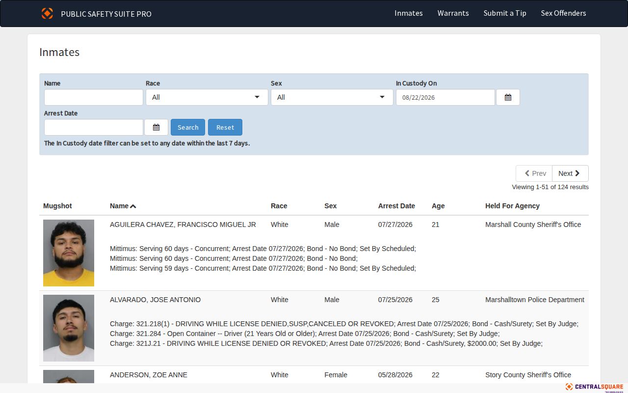
Task: Go to Submit a Tip page
Action: point(505,13)
